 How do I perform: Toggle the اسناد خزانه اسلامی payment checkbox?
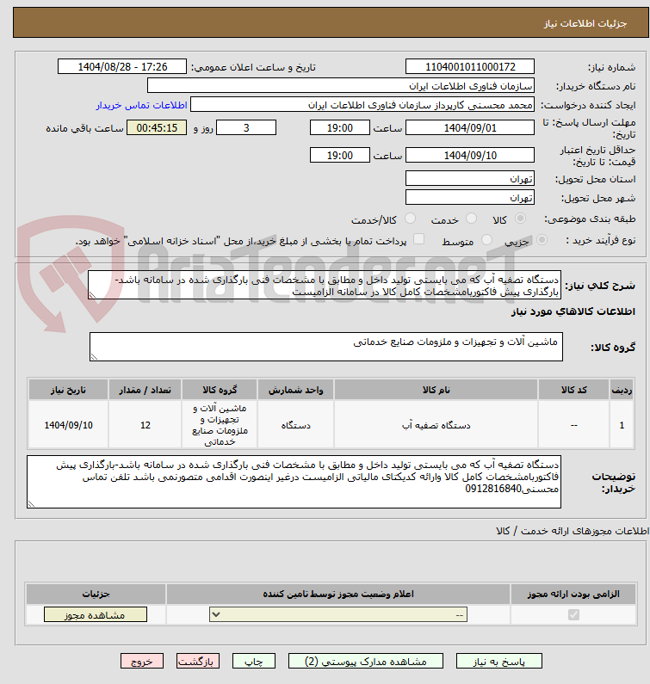pos(418,239)
